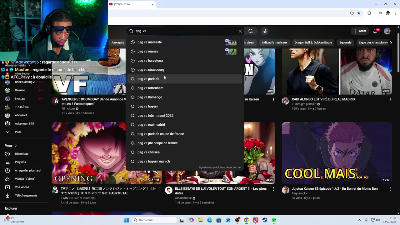Open the Vous section chevron

(x=16, y=146)
